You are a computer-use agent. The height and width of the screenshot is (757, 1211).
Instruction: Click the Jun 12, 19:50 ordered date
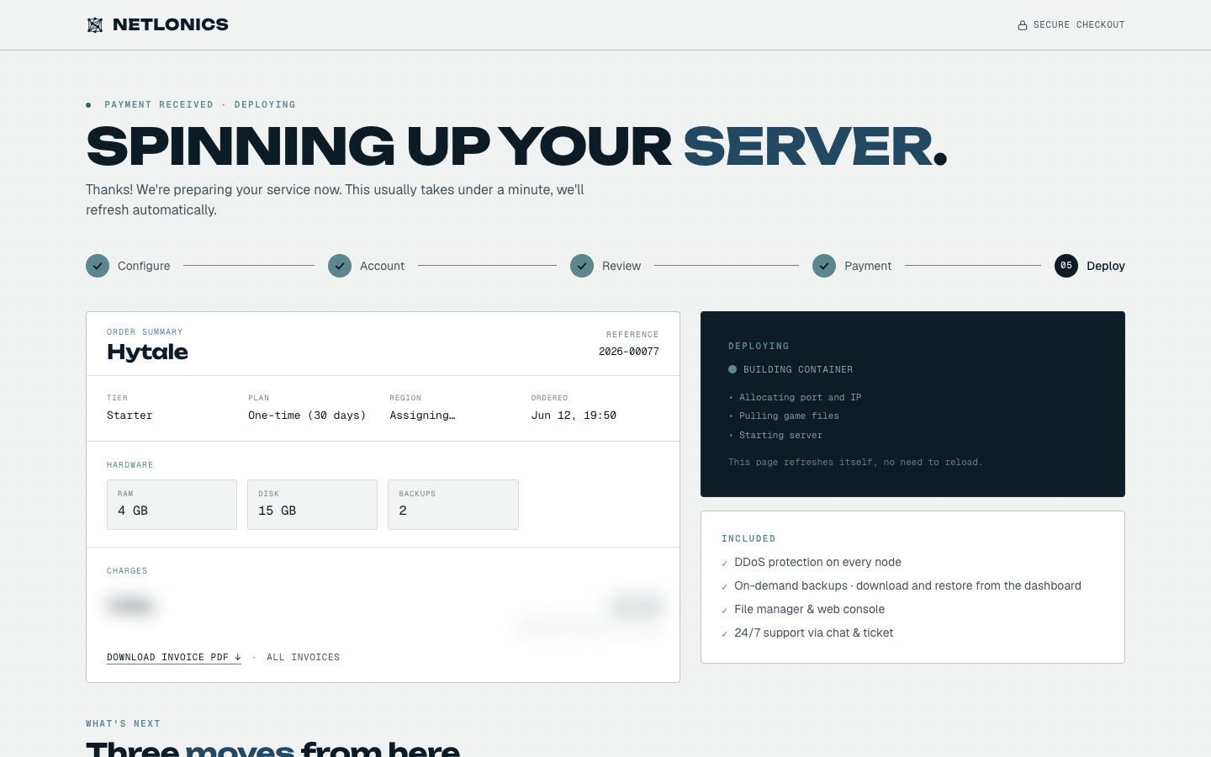pos(574,416)
